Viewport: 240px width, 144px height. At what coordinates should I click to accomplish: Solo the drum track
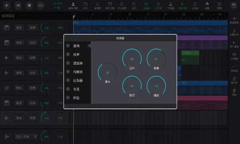point(33,88)
